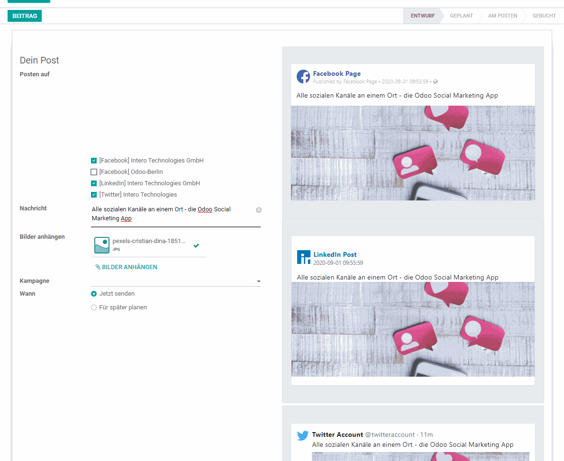The width and height of the screenshot is (564, 461).
Task: Open the emoji picker in the message field
Action: pos(259,210)
